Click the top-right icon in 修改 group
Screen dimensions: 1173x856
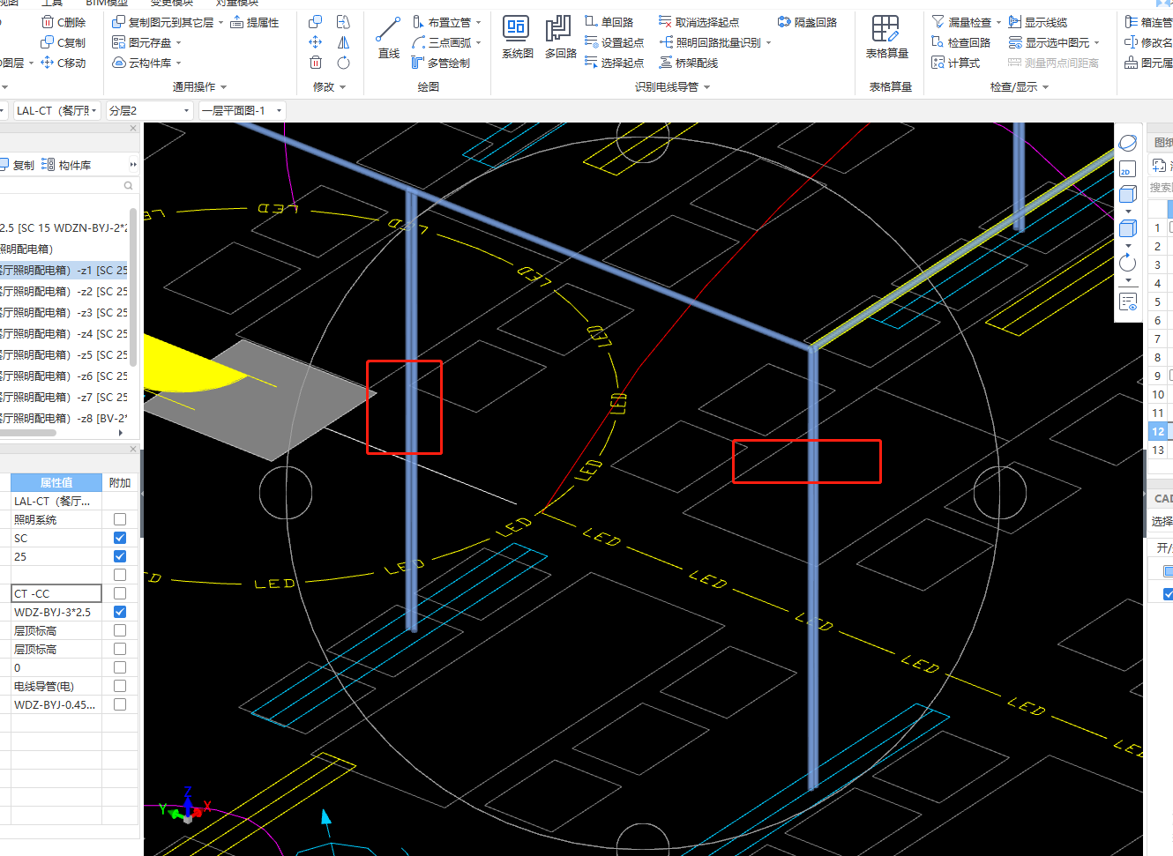point(343,22)
